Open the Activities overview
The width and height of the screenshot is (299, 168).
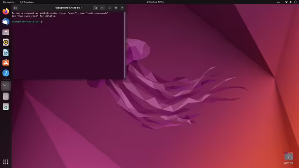(8, 2)
